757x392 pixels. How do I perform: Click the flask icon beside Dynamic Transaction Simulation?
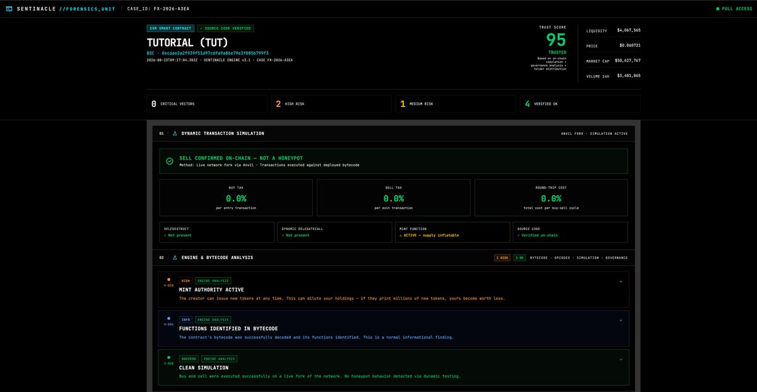tap(175, 134)
